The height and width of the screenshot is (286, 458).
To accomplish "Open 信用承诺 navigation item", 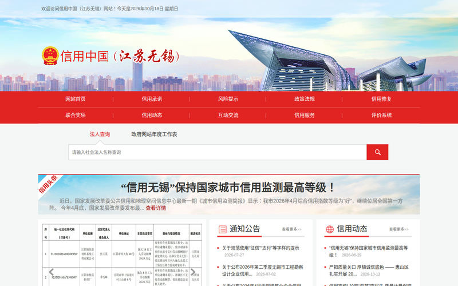I will 152,99.
